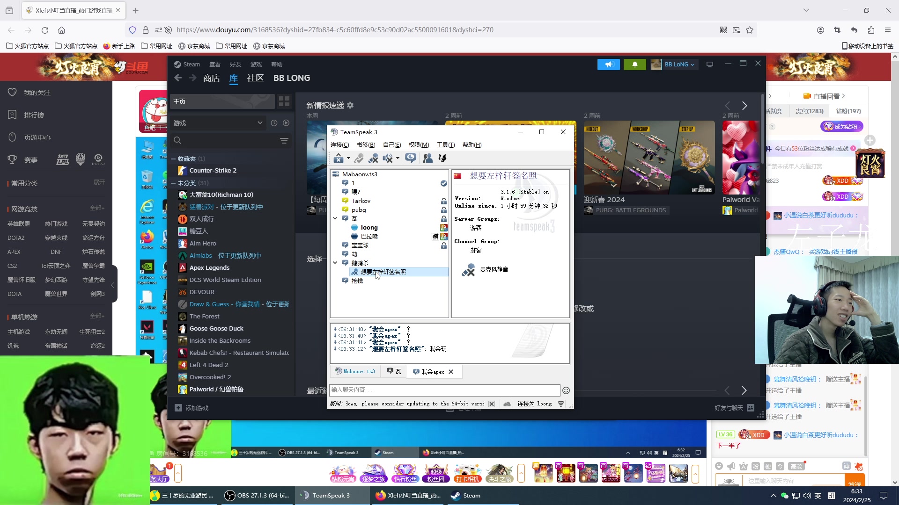Screen dimensions: 899x505
Task: Open the PUBG 迎新春 2024 news thumbnail
Action: 649,158
